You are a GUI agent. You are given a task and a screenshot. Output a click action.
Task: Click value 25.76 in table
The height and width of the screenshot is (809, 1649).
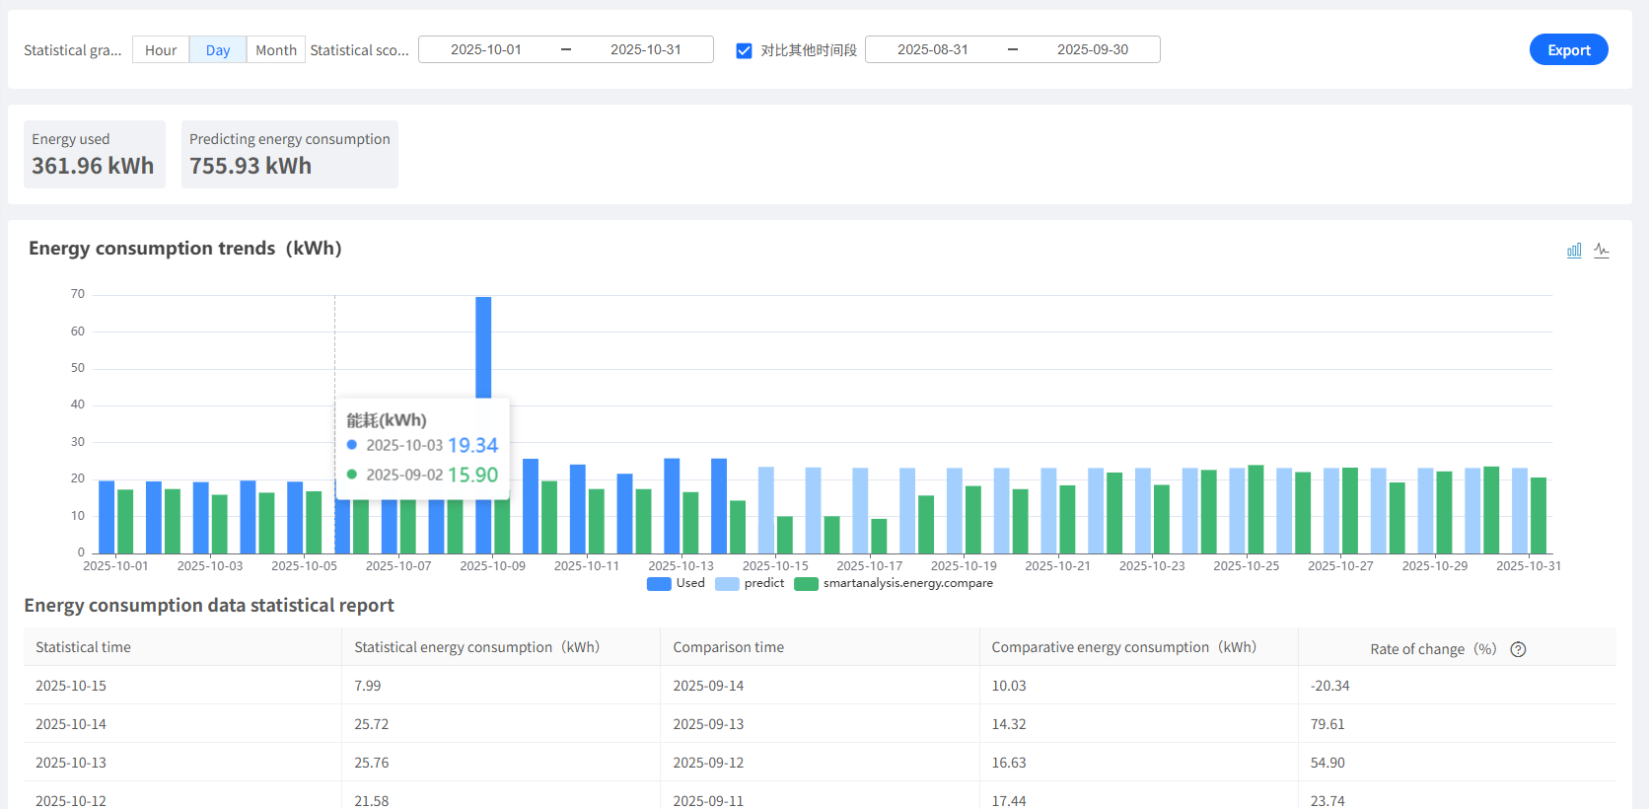pyautogui.click(x=372, y=763)
